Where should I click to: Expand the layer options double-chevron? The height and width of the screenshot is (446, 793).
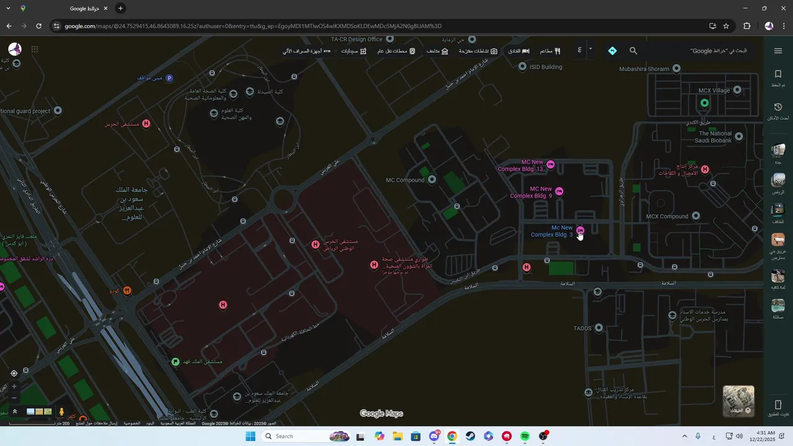[15, 411]
